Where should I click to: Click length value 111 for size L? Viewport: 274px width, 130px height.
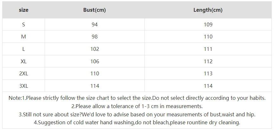pyautogui.click(x=208, y=49)
